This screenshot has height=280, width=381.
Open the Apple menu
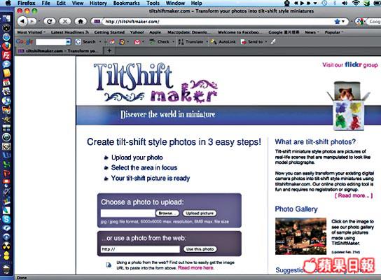click(x=8, y=3)
